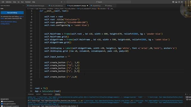The width and height of the screenshot is (191, 107).
Task: Click 'powder blue' string on line 14
Action: click(154, 34)
